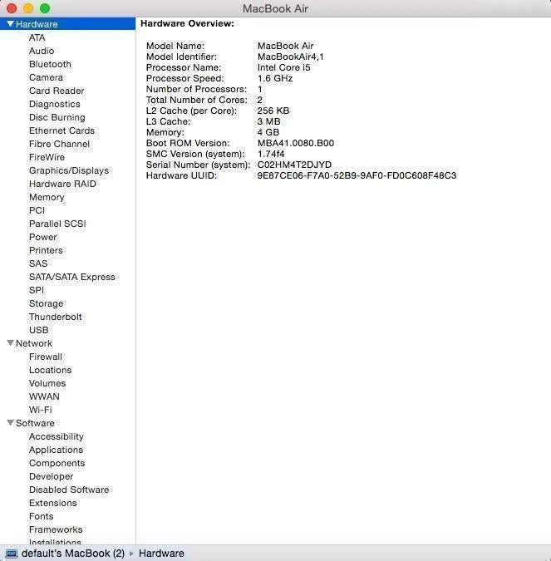Click the serial number value

pos(294,165)
